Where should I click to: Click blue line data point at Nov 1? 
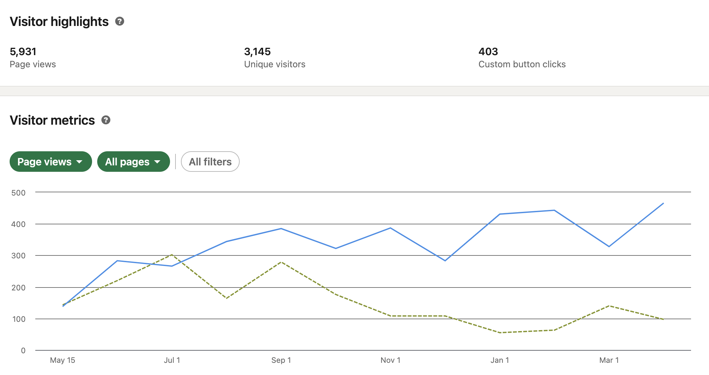pos(390,228)
